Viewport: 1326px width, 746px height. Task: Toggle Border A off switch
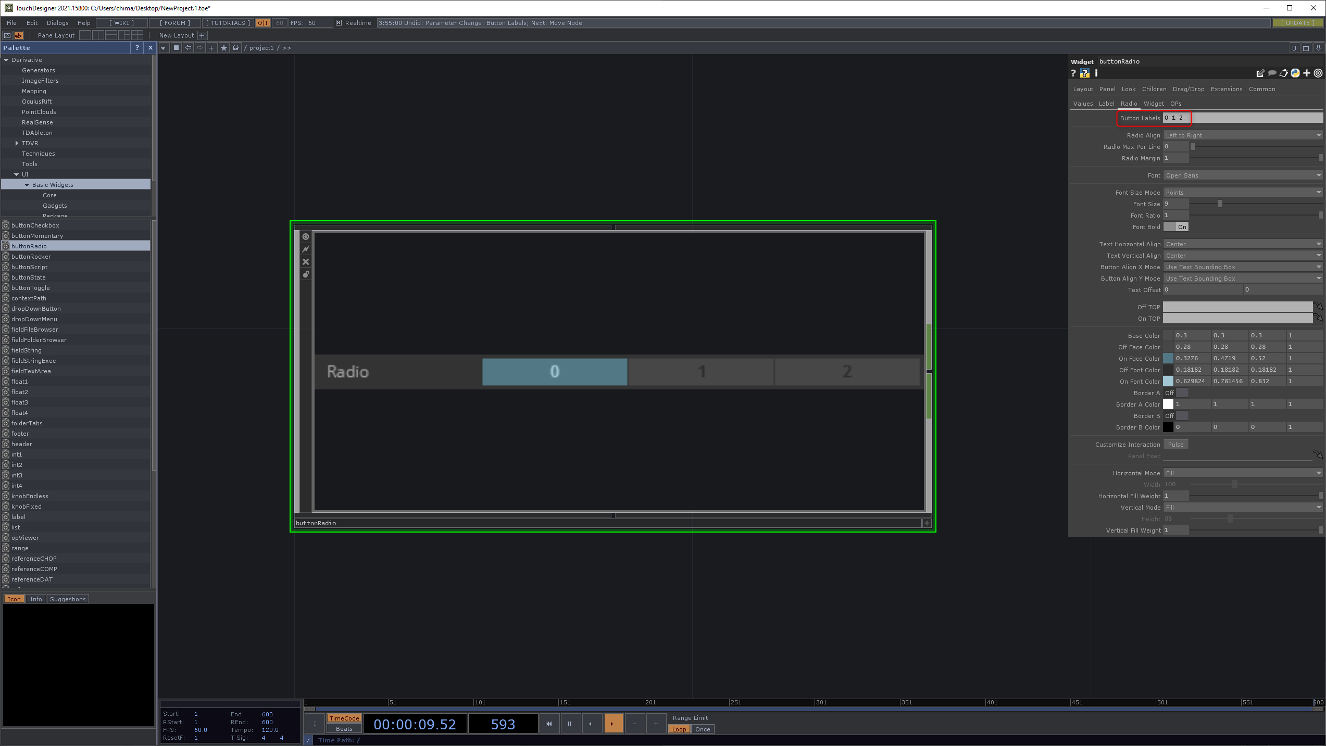click(1176, 393)
